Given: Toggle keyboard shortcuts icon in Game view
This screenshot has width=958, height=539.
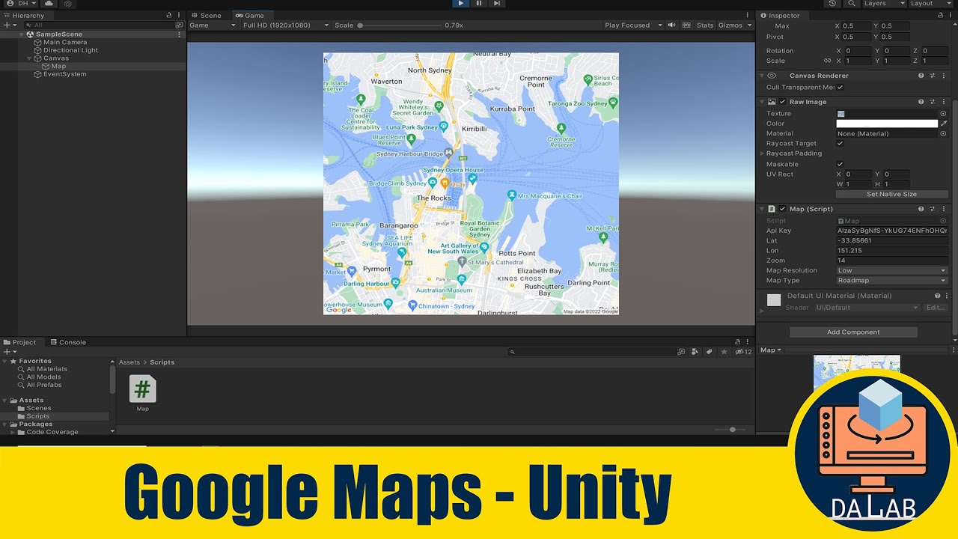Looking at the screenshot, I should pos(686,25).
